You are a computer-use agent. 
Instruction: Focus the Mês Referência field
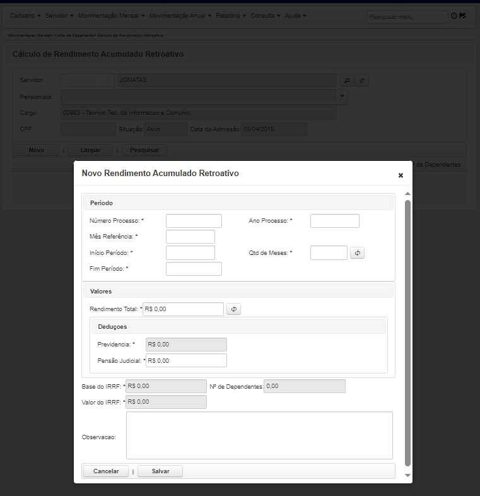[190, 237]
